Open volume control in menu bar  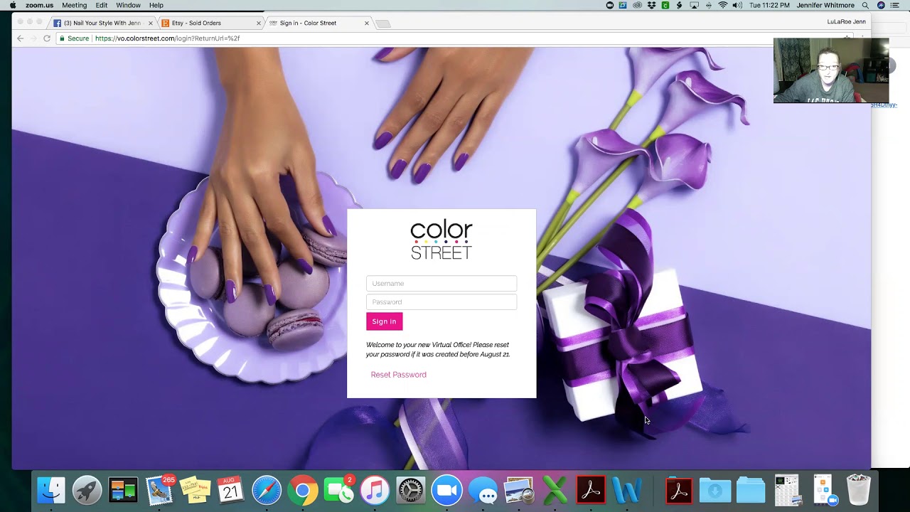click(x=737, y=5)
